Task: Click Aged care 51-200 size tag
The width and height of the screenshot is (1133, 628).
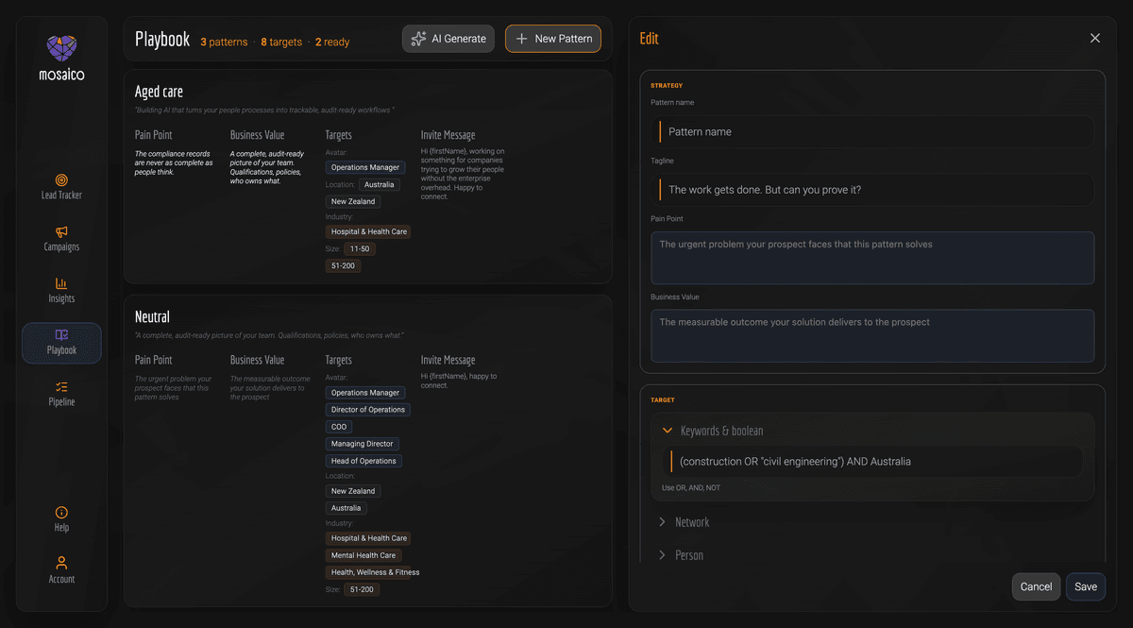Action: tap(344, 266)
